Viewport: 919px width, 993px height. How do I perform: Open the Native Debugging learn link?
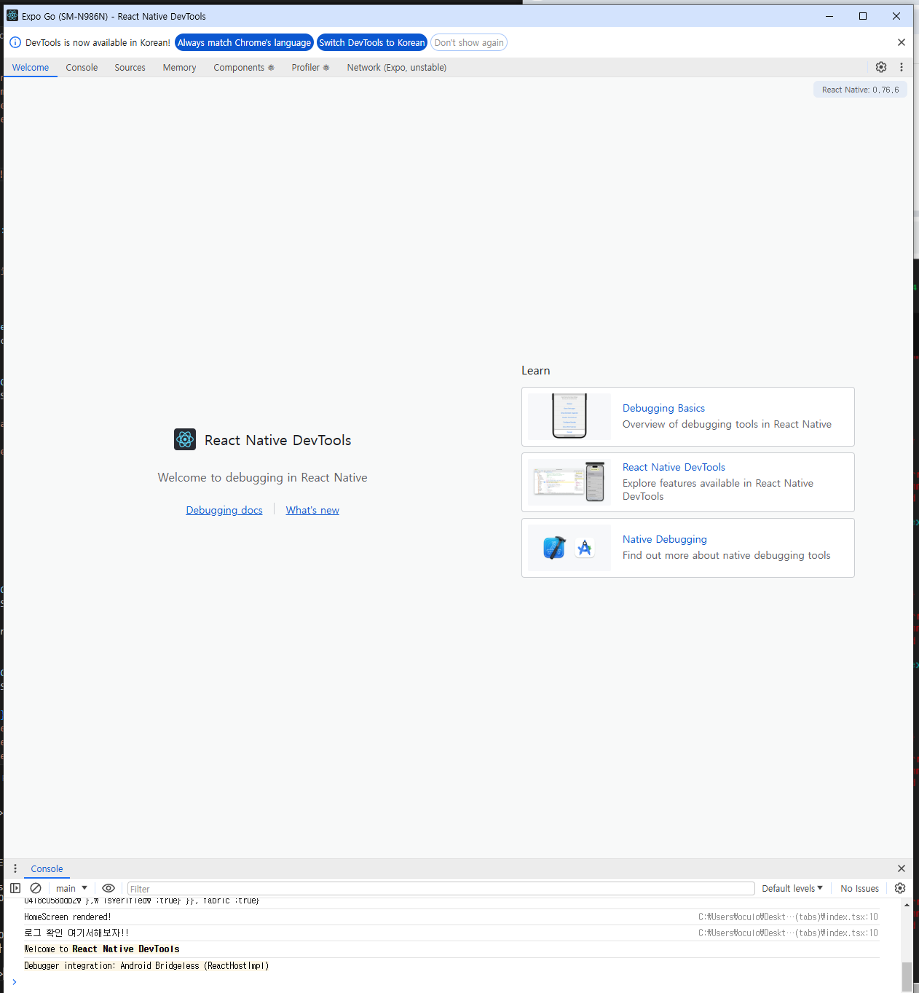665,539
